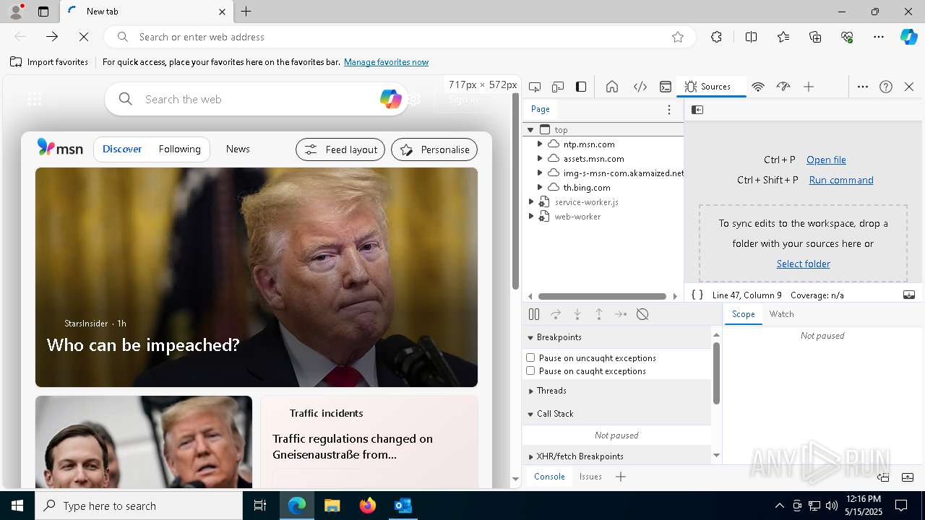This screenshot has height=520, width=925.
Task: Toggle the DevTools activity bar dock icon
Action: pyautogui.click(x=581, y=87)
